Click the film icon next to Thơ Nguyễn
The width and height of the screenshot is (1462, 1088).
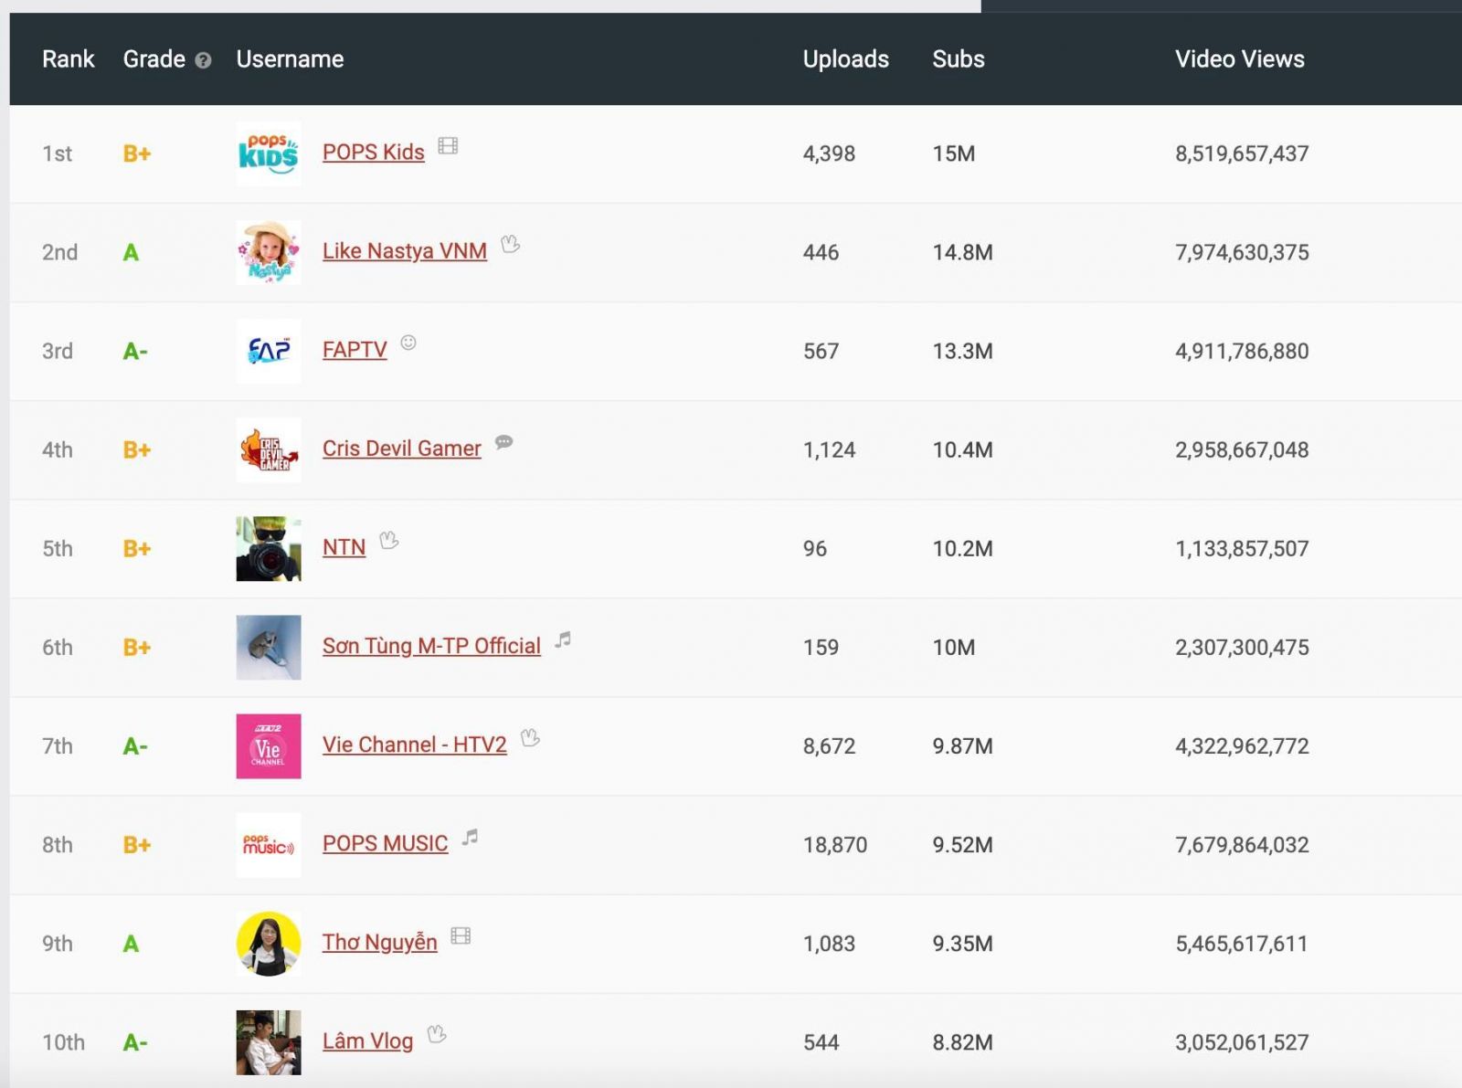point(461,935)
